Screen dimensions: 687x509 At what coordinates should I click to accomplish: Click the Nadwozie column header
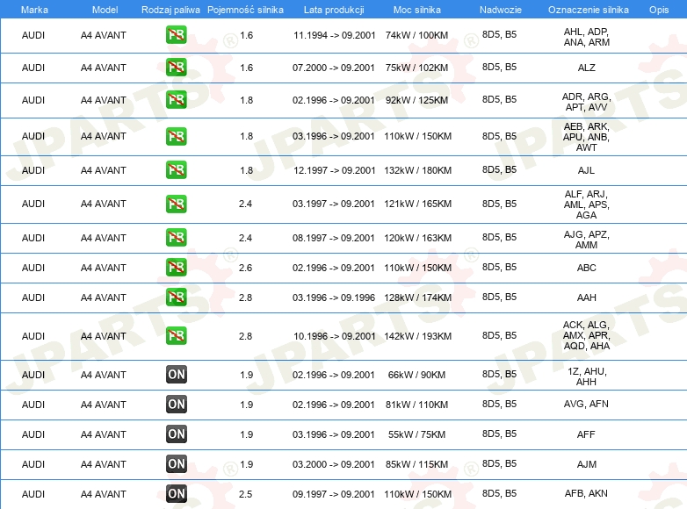[501, 10]
